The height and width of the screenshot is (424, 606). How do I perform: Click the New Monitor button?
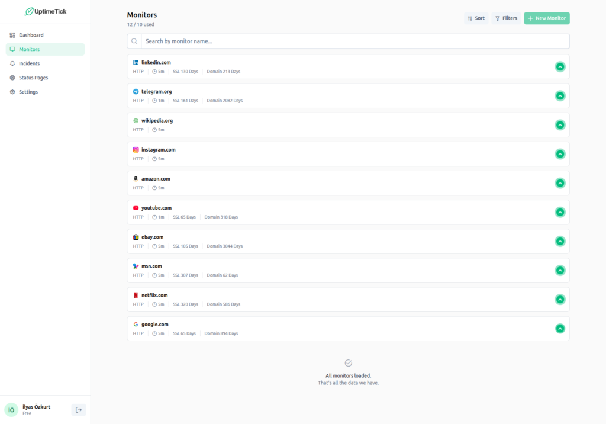[546, 18]
